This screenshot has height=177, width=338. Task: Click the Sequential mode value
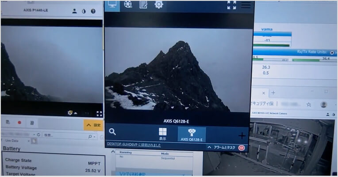click(168, 158)
